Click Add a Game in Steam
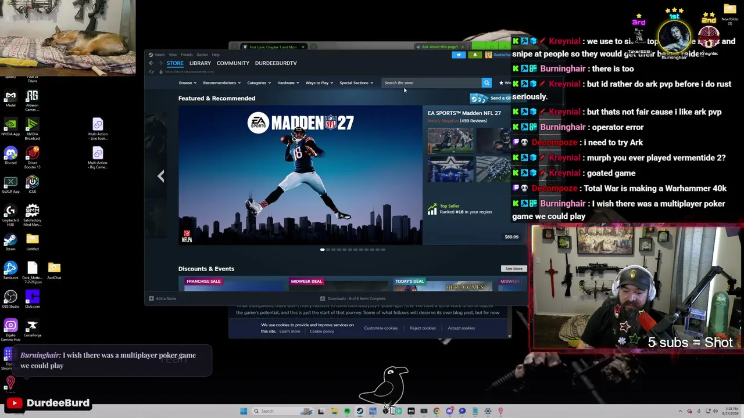 [162, 298]
